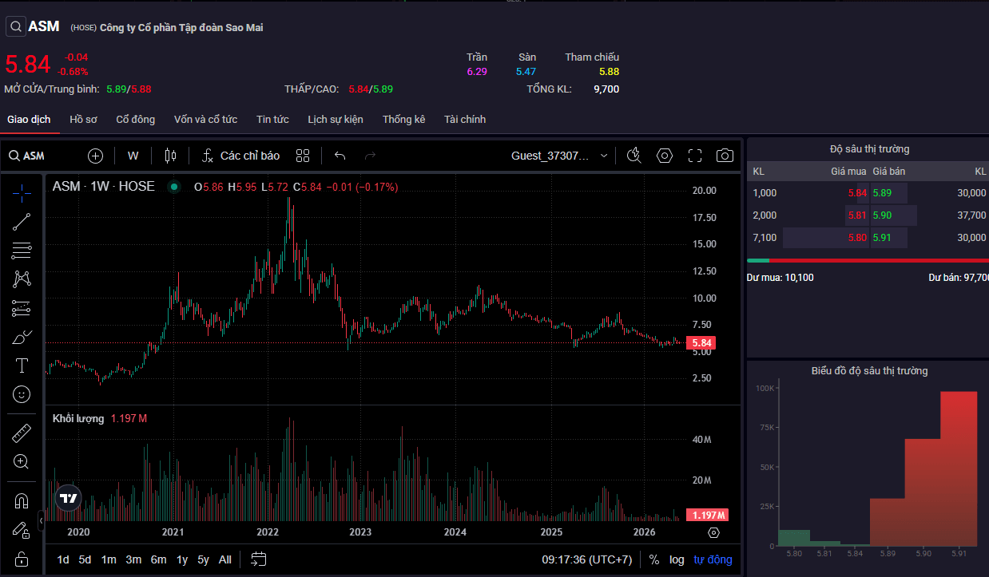This screenshot has height=577, width=989.
Task: Click the TradingView logo on chart
Action: (69, 498)
